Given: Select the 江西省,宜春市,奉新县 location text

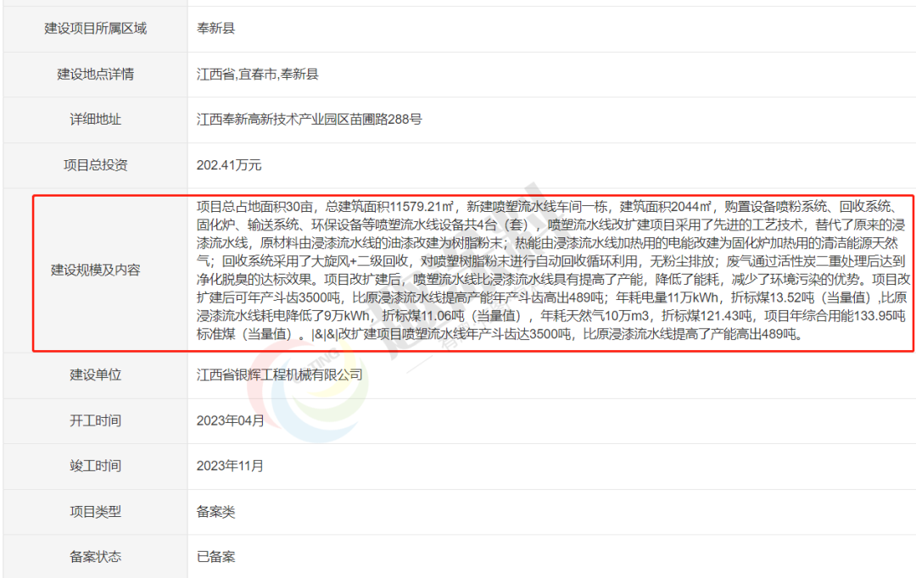Looking at the screenshot, I should (258, 74).
